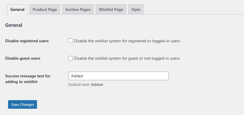Open the Archive Pages tab

pyautogui.click(x=78, y=9)
